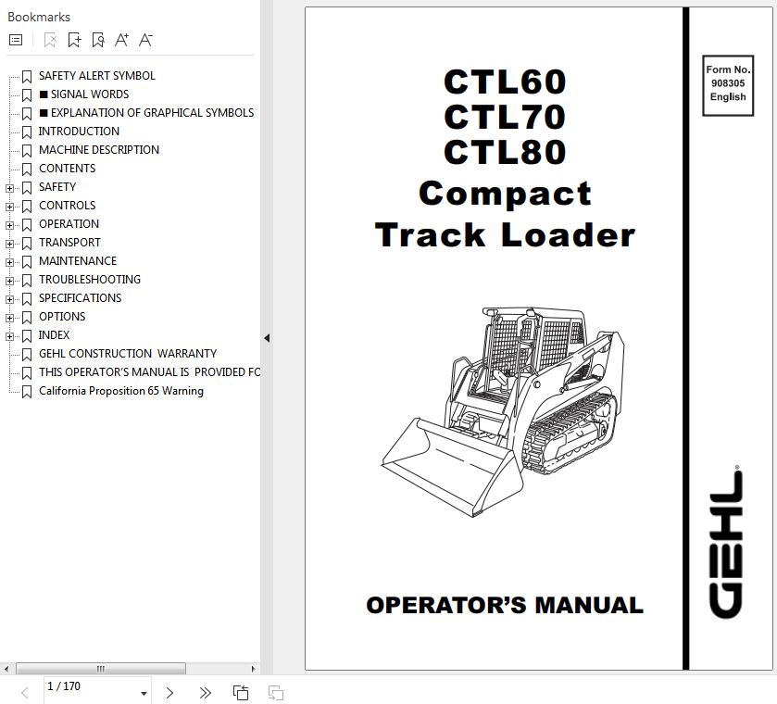777x704 pixels.
Task: Expand the OPERATION bookmark
Action: tap(9, 226)
